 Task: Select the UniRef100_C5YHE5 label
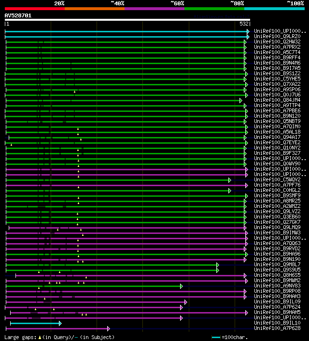pos(277,79)
